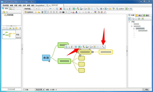Screen dimensions: 153x92
Task: Click the 选择样式 style button
Action: click(x=29, y=12)
